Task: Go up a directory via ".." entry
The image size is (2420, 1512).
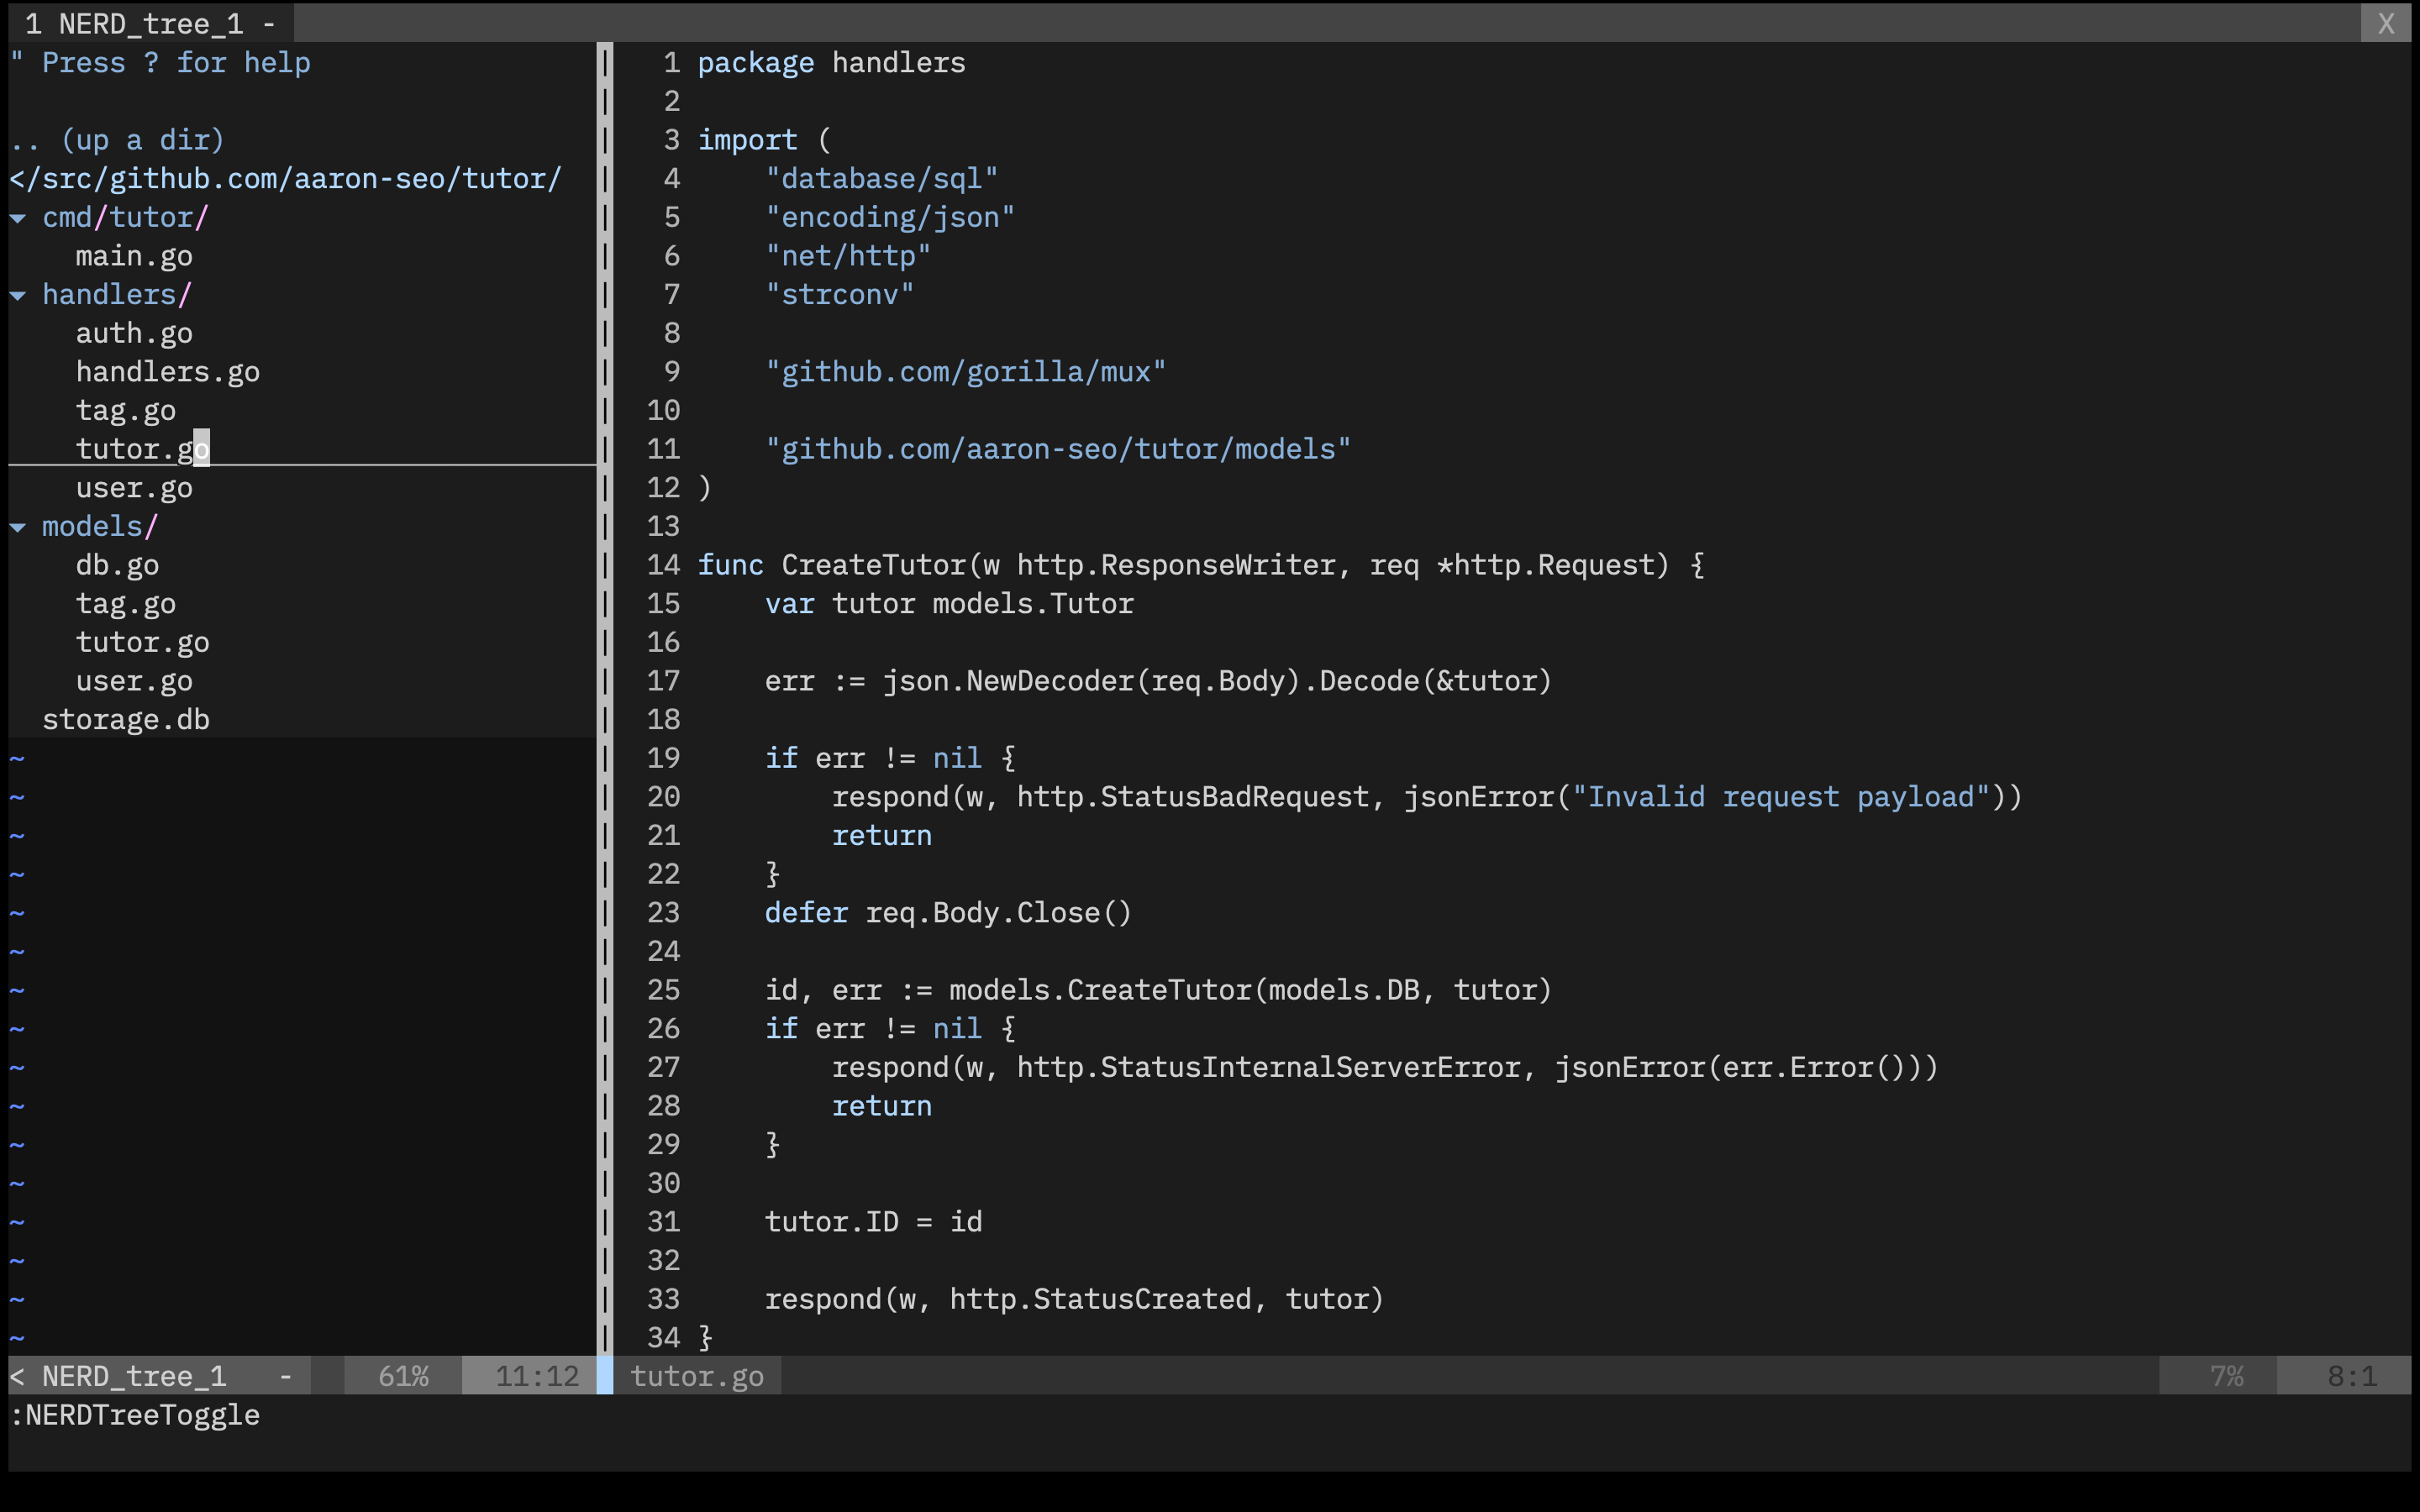Action: coord(118,140)
